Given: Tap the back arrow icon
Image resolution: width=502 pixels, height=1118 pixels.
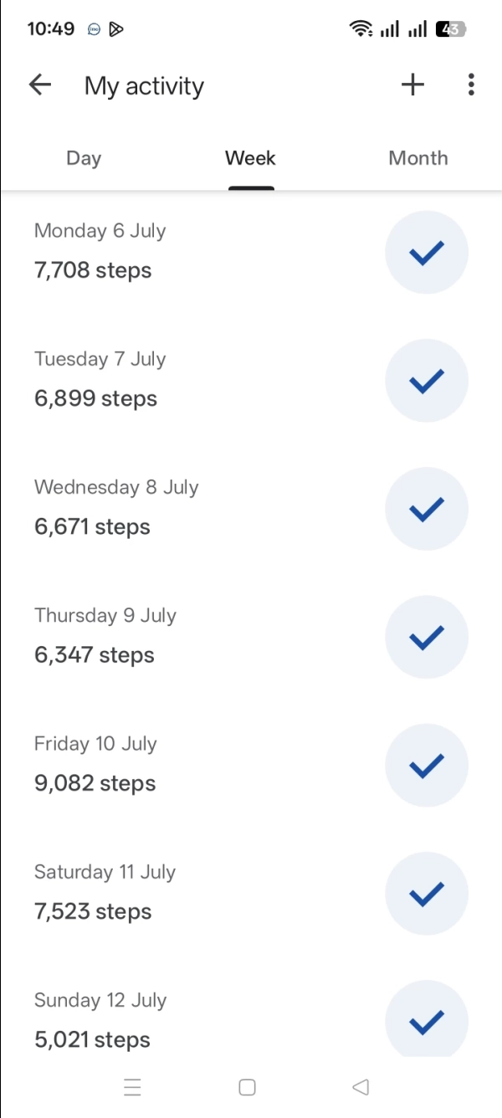Looking at the screenshot, I should 39,85.
